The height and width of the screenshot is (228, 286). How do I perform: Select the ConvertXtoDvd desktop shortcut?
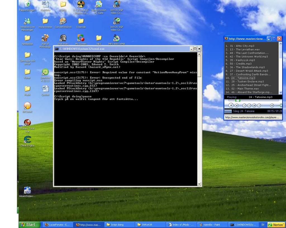click(x=63, y=23)
